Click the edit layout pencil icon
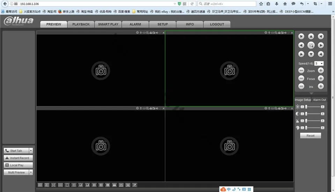Image resolution: width=335 pixels, height=192 pixels. pos(134,185)
